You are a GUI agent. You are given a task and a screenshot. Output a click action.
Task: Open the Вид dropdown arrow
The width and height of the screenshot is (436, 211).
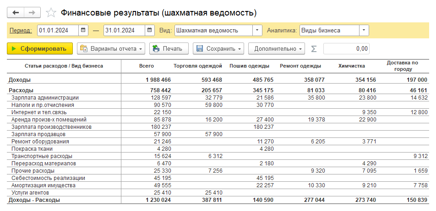pos(257,30)
